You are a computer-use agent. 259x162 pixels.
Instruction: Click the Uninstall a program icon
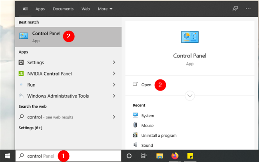[135, 135]
